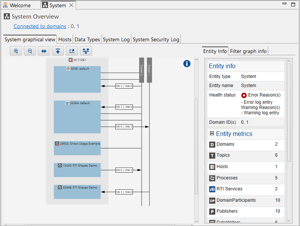Open the Connected to domains link
Viewport: 300px width, 226px height.
click(x=40, y=26)
